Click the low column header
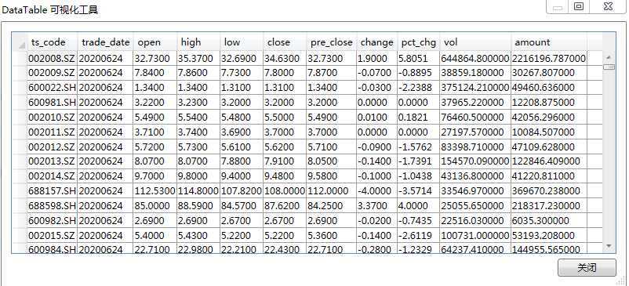Screen dimensions: 629x286 [242, 42]
